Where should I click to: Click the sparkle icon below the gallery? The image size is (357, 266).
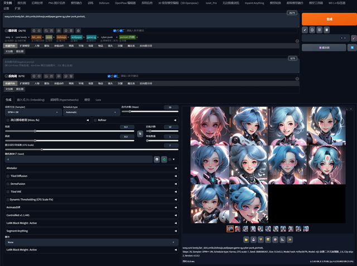coord(291,239)
